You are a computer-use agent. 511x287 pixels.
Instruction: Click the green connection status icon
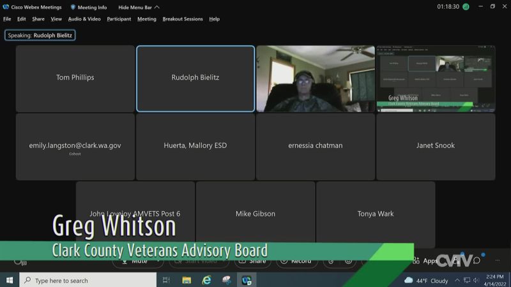[x=466, y=6]
